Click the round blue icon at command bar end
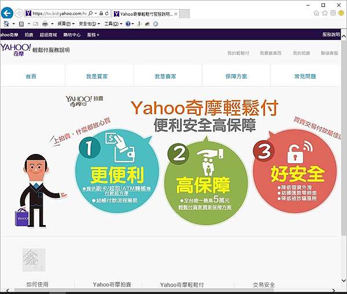This screenshot has height=294, width=347. coord(156,24)
